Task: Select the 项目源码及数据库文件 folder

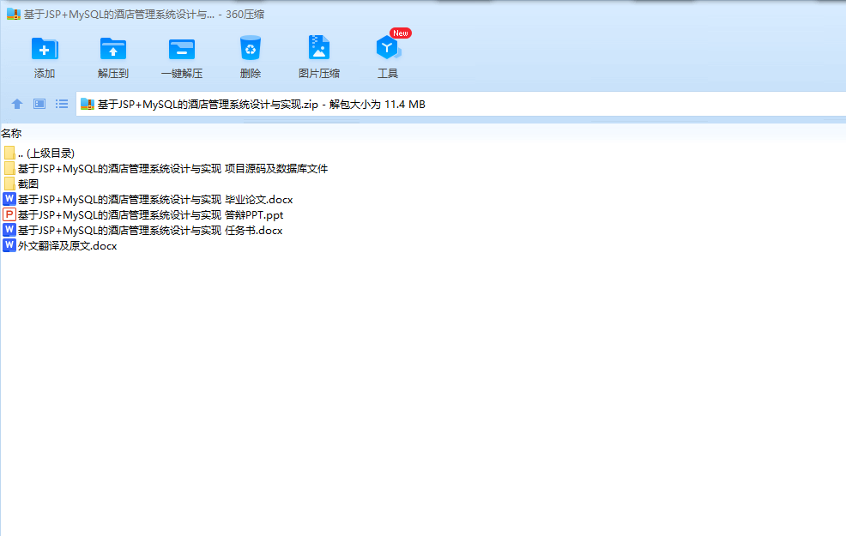Action: pyautogui.click(x=165, y=169)
